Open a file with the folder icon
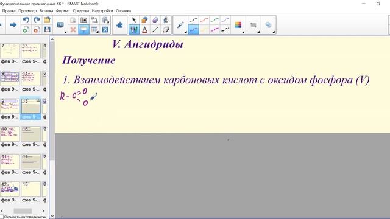Viewport: 390px width, 219px height. [48, 20]
